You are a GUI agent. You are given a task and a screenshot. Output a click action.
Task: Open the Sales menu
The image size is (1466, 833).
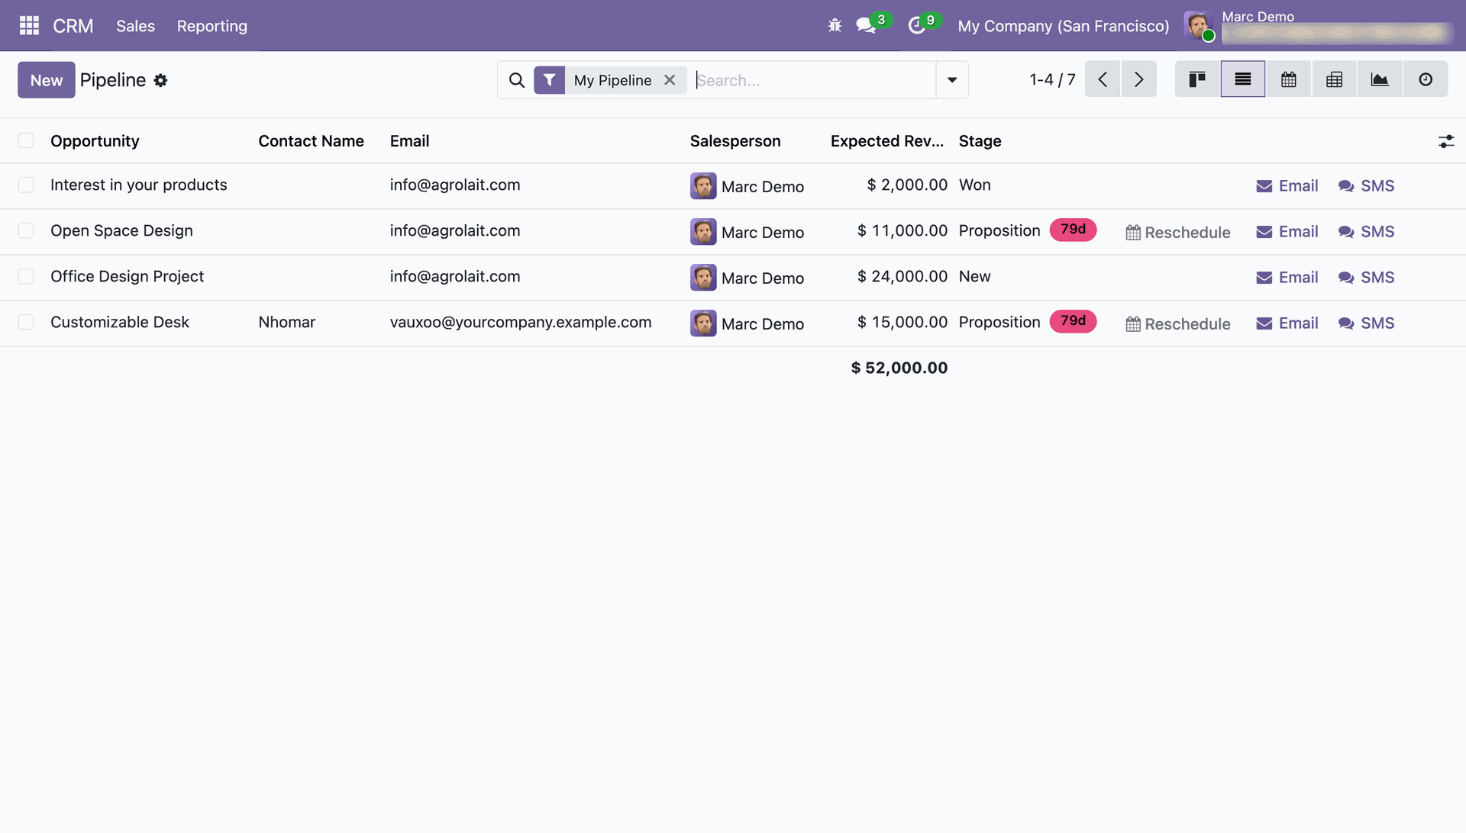pyautogui.click(x=135, y=26)
